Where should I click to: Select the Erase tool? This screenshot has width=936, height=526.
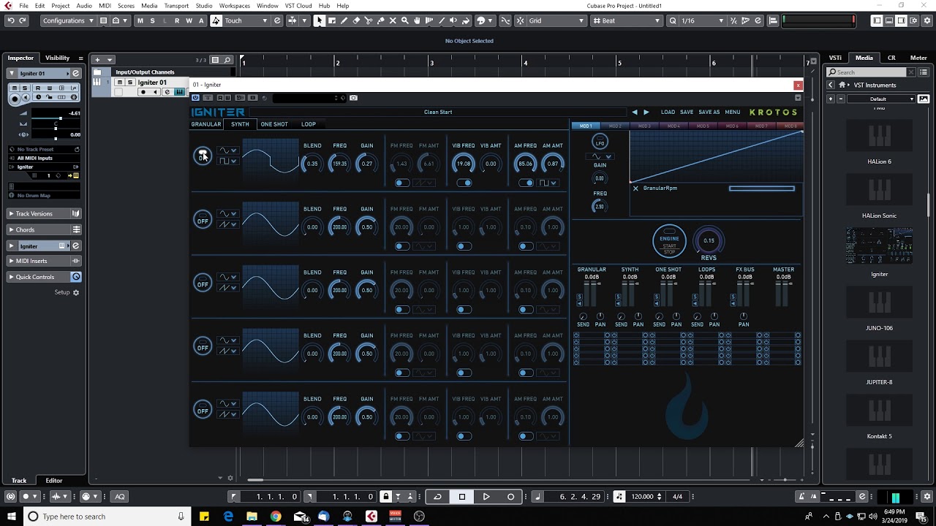click(356, 20)
